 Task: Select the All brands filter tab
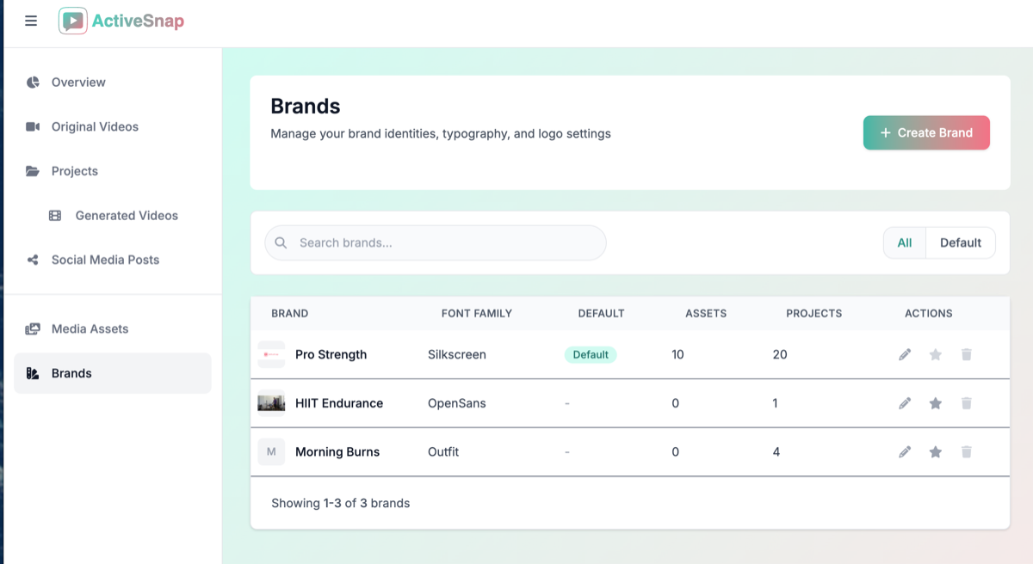[x=904, y=242]
